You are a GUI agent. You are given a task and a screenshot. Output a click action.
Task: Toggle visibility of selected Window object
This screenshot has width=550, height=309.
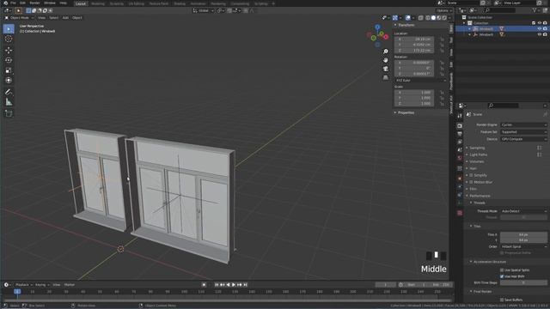tap(540, 28)
